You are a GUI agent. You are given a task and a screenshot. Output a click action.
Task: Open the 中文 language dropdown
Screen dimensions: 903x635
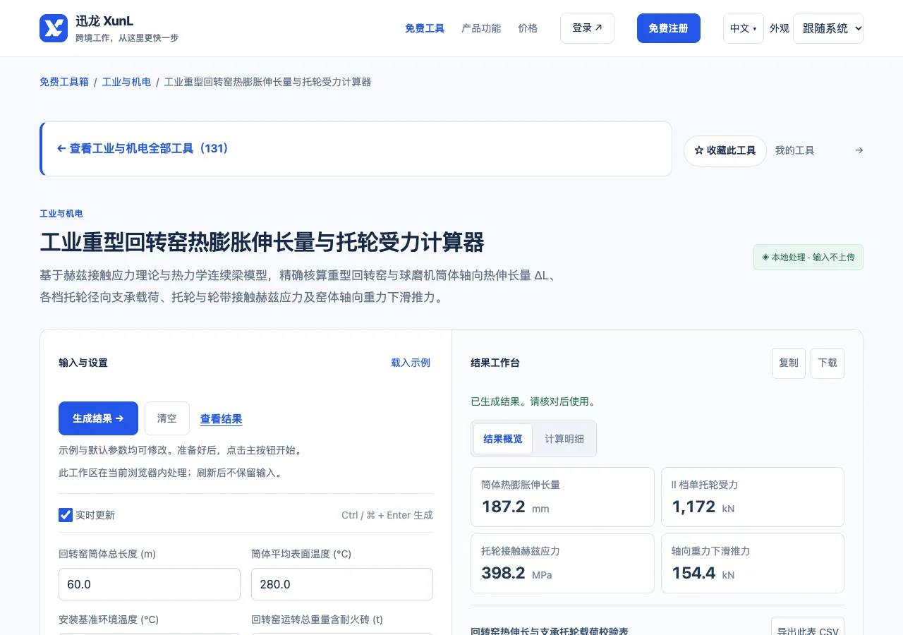point(743,28)
